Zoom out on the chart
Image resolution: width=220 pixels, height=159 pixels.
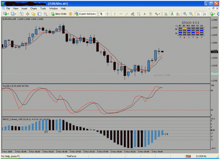coord(191,14)
